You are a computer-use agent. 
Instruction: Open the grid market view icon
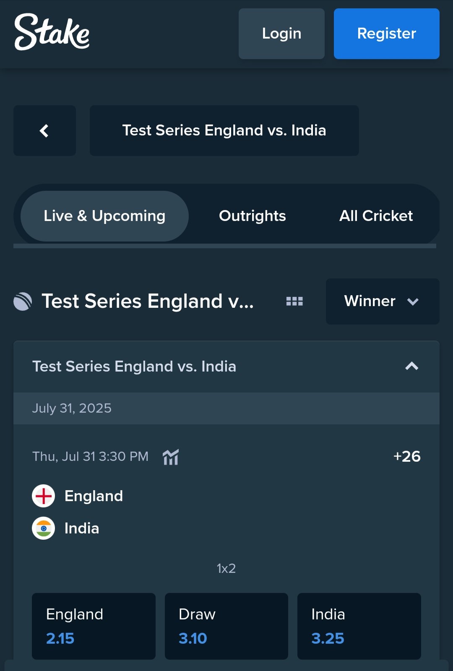point(294,301)
